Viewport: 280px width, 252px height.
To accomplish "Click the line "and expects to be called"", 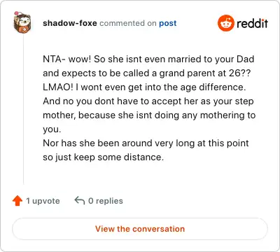I will [146, 73].
